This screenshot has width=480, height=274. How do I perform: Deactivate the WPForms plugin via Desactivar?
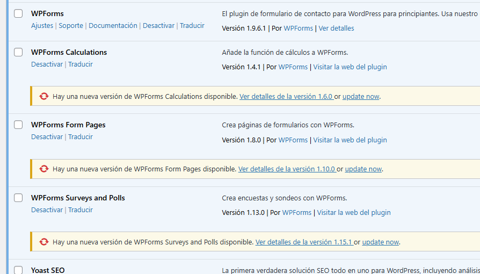[158, 25]
